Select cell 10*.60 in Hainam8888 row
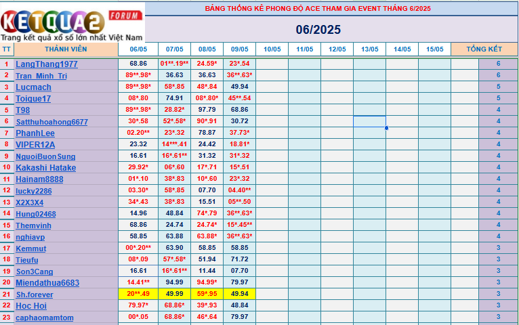This screenshot has width=519, height=325. (x=207, y=179)
